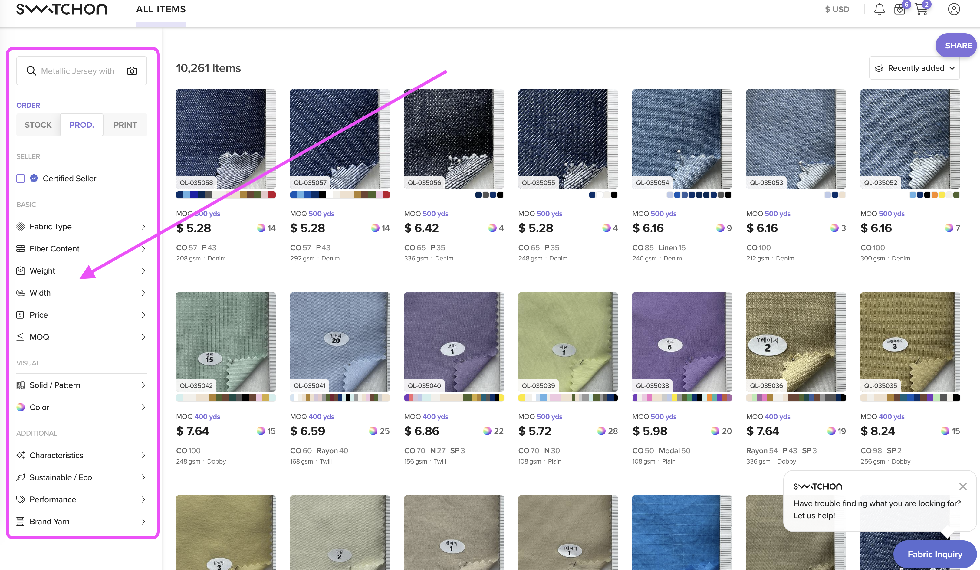Click the Sustainable / Eco leaf icon
Image resolution: width=980 pixels, height=570 pixels.
[21, 477]
